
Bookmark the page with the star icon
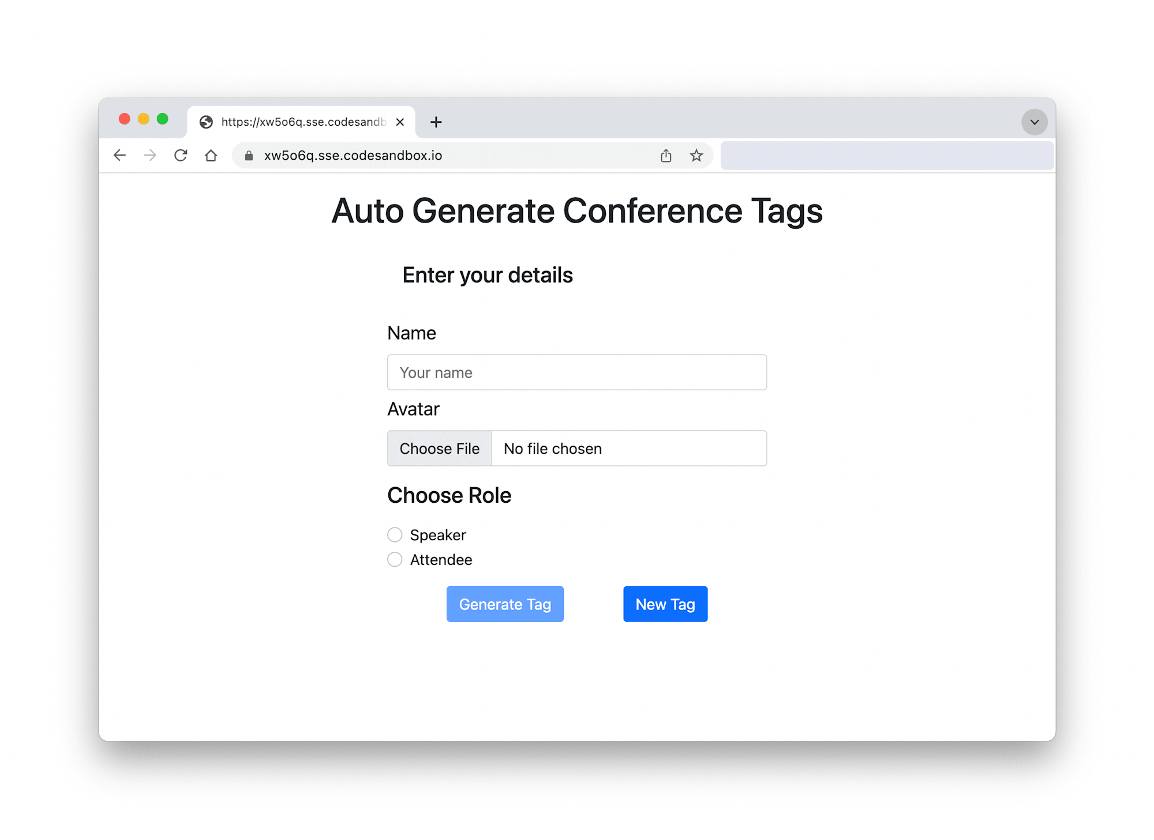pos(696,155)
